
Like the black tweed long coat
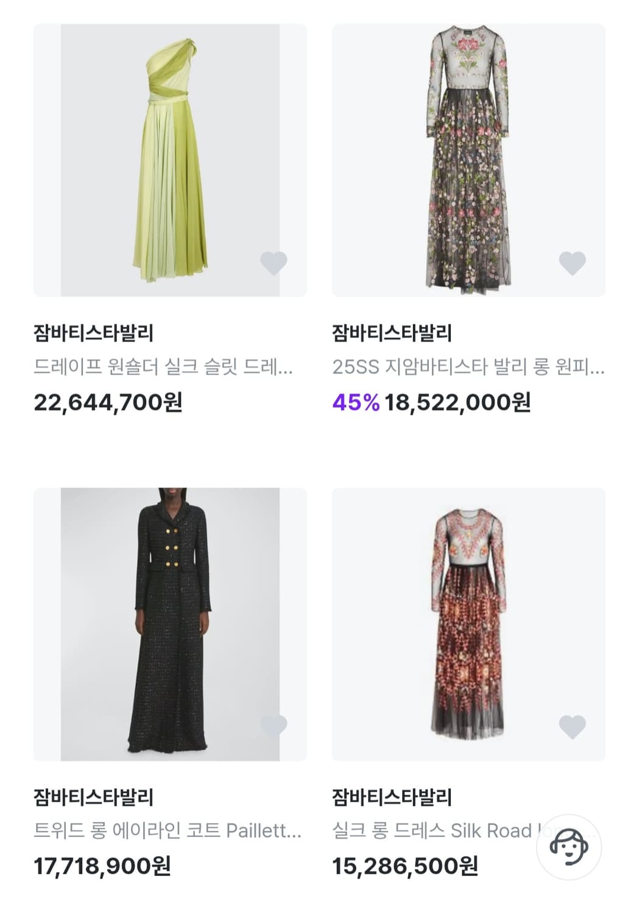tap(274, 725)
